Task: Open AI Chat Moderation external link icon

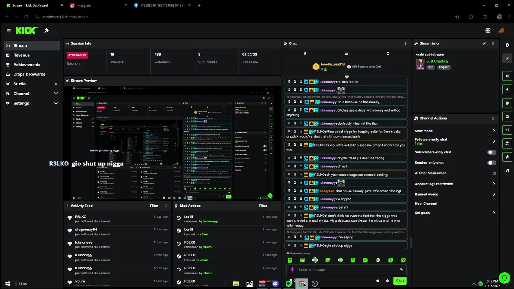Action: 494,173
